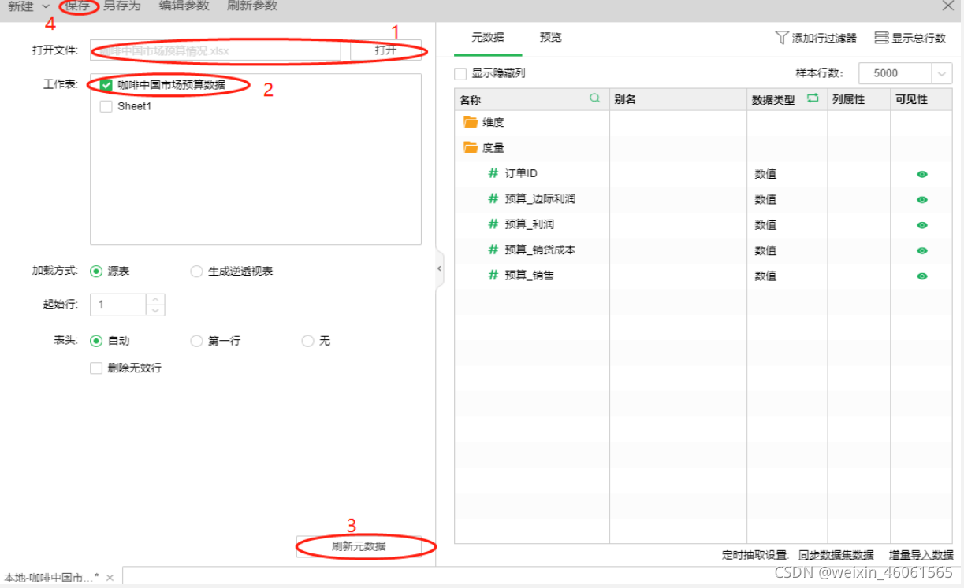Open the 增量导入数据 link
The width and height of the screenshot is (964, 588).
pyautogui.click(x=921, y=555)
